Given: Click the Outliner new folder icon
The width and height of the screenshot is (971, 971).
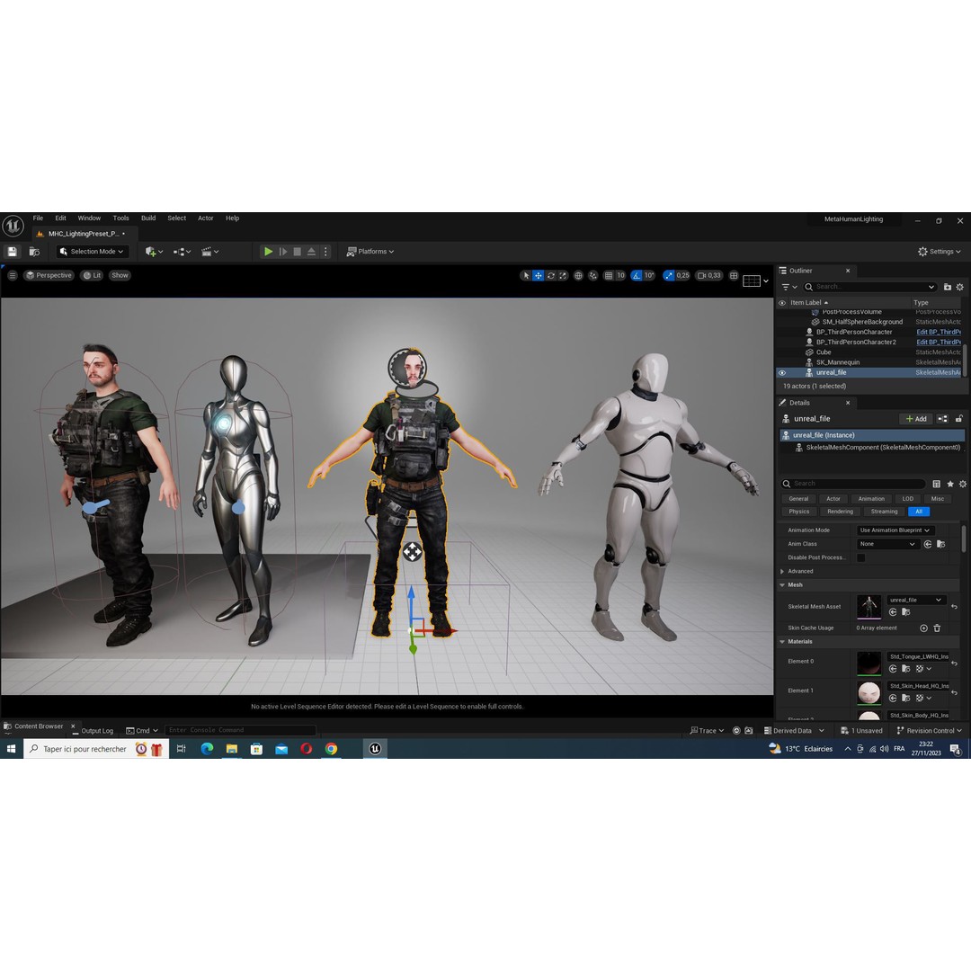Looking at the screenshot, I should (948, 287).
